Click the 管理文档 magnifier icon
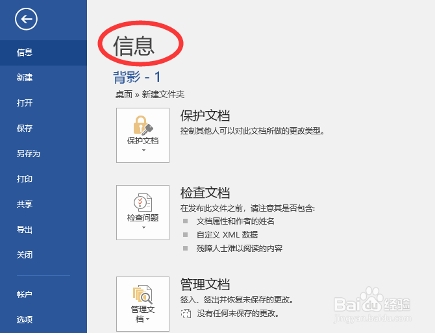Screen dimensions: 435x333 (x=143, y=295)
